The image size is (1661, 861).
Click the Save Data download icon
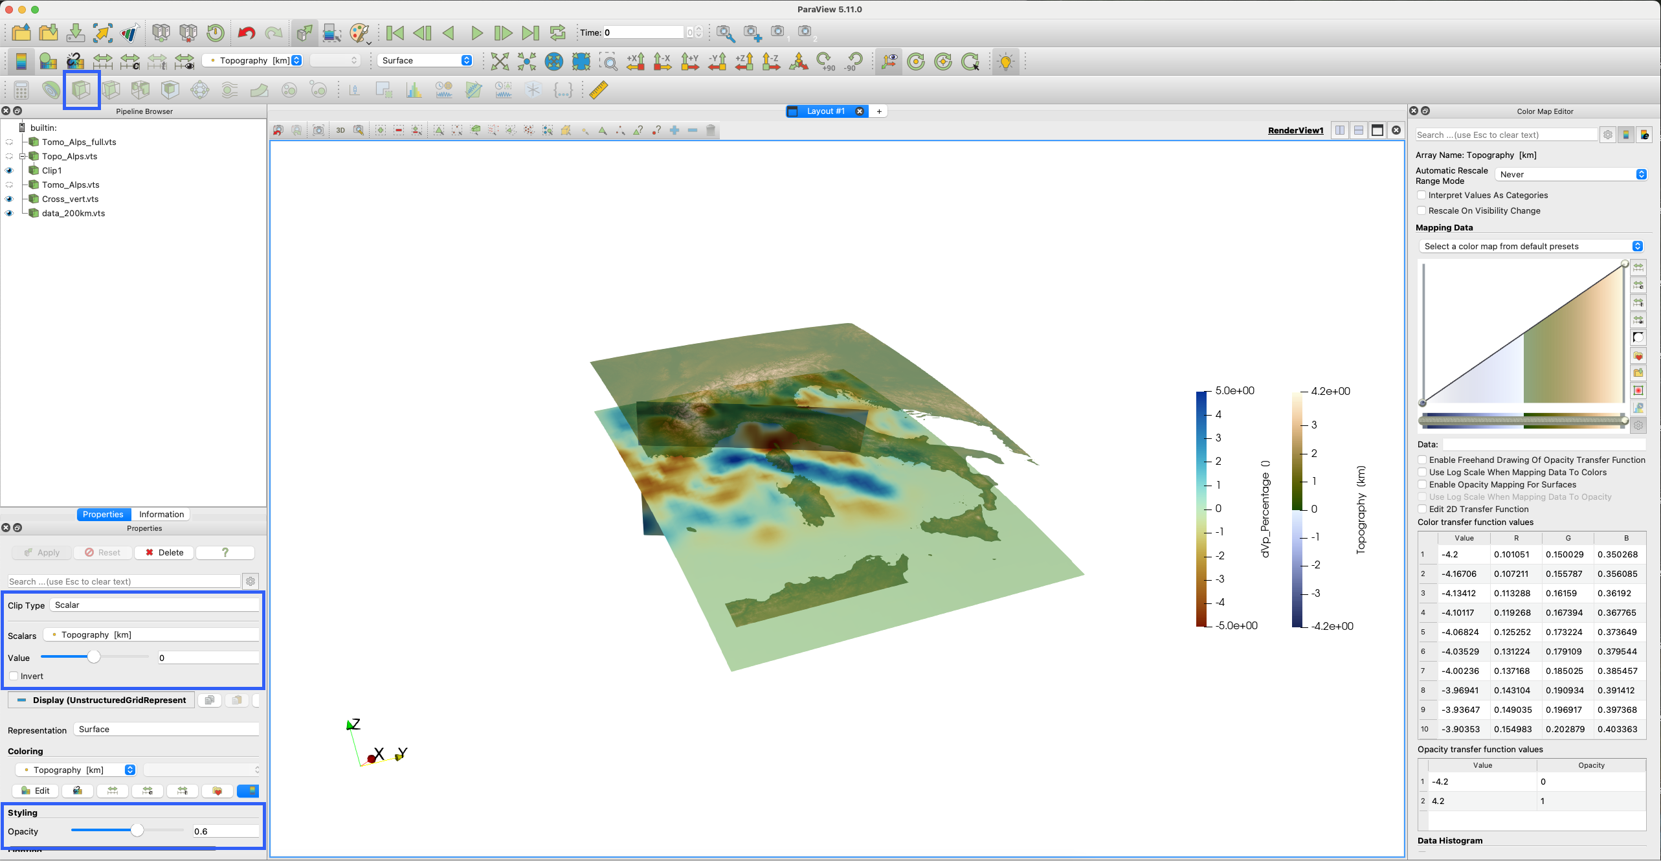(76, 32)
